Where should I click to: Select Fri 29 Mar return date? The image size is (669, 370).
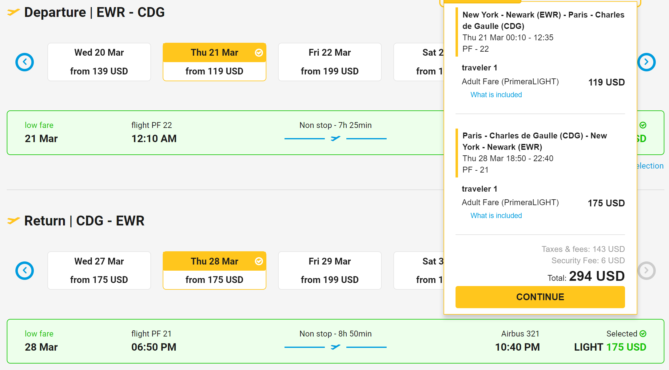pyautogui.click(x=330, y=271)
